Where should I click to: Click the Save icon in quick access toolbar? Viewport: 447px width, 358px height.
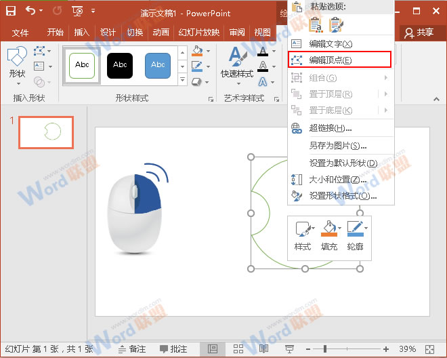[x=11, y=11]
